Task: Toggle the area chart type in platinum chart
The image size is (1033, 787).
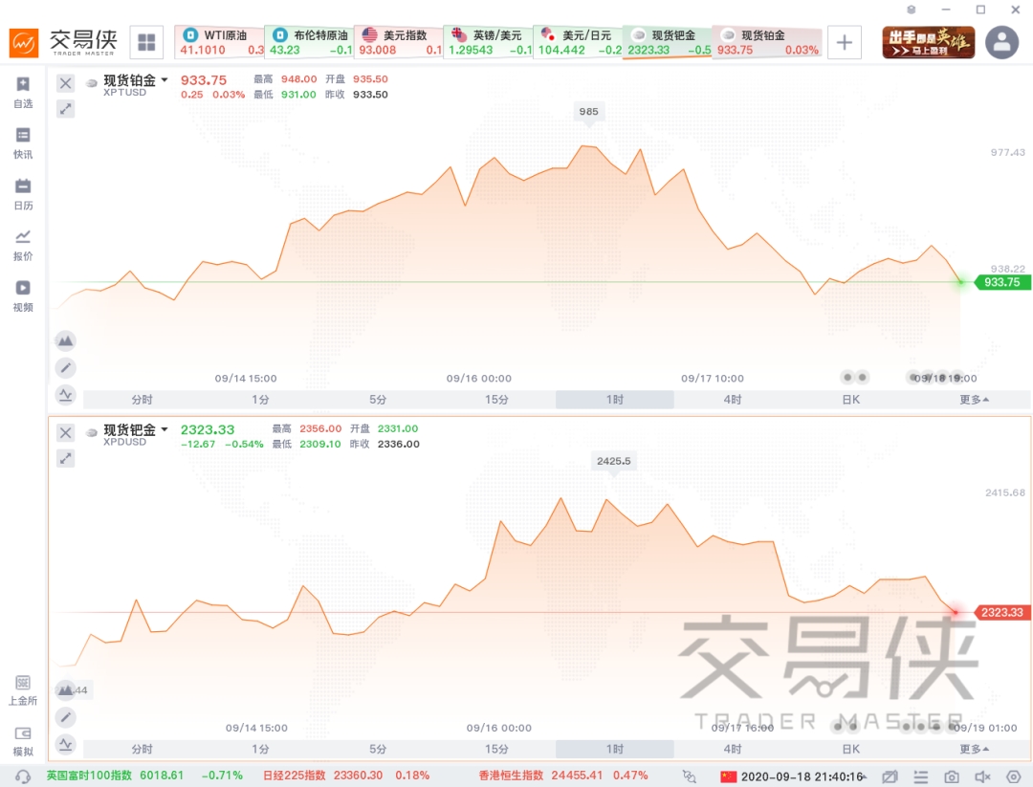Action: click(65, 340)
